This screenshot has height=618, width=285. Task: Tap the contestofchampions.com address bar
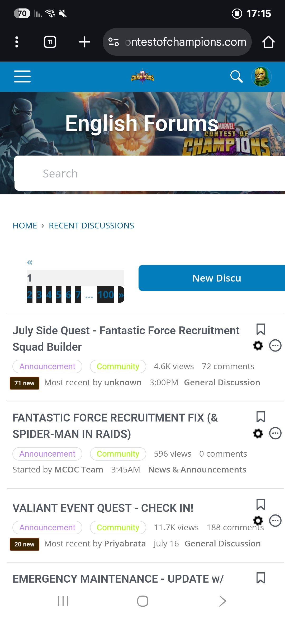coord(177,42)
